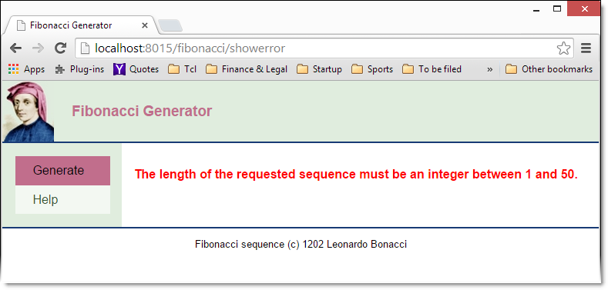This screenshot has width=608, height=290.
Task: Click the Fibonacci portrait image
Action: [29, 112]
